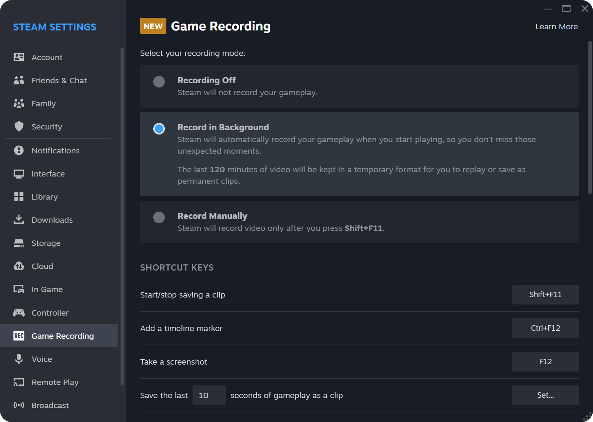593x422 pixels.
Task: Select the Recording Off radio button
Action: click(159, 82)
